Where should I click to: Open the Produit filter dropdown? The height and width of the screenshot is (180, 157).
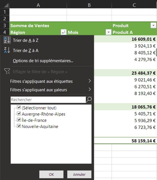[x=154, y=25]
